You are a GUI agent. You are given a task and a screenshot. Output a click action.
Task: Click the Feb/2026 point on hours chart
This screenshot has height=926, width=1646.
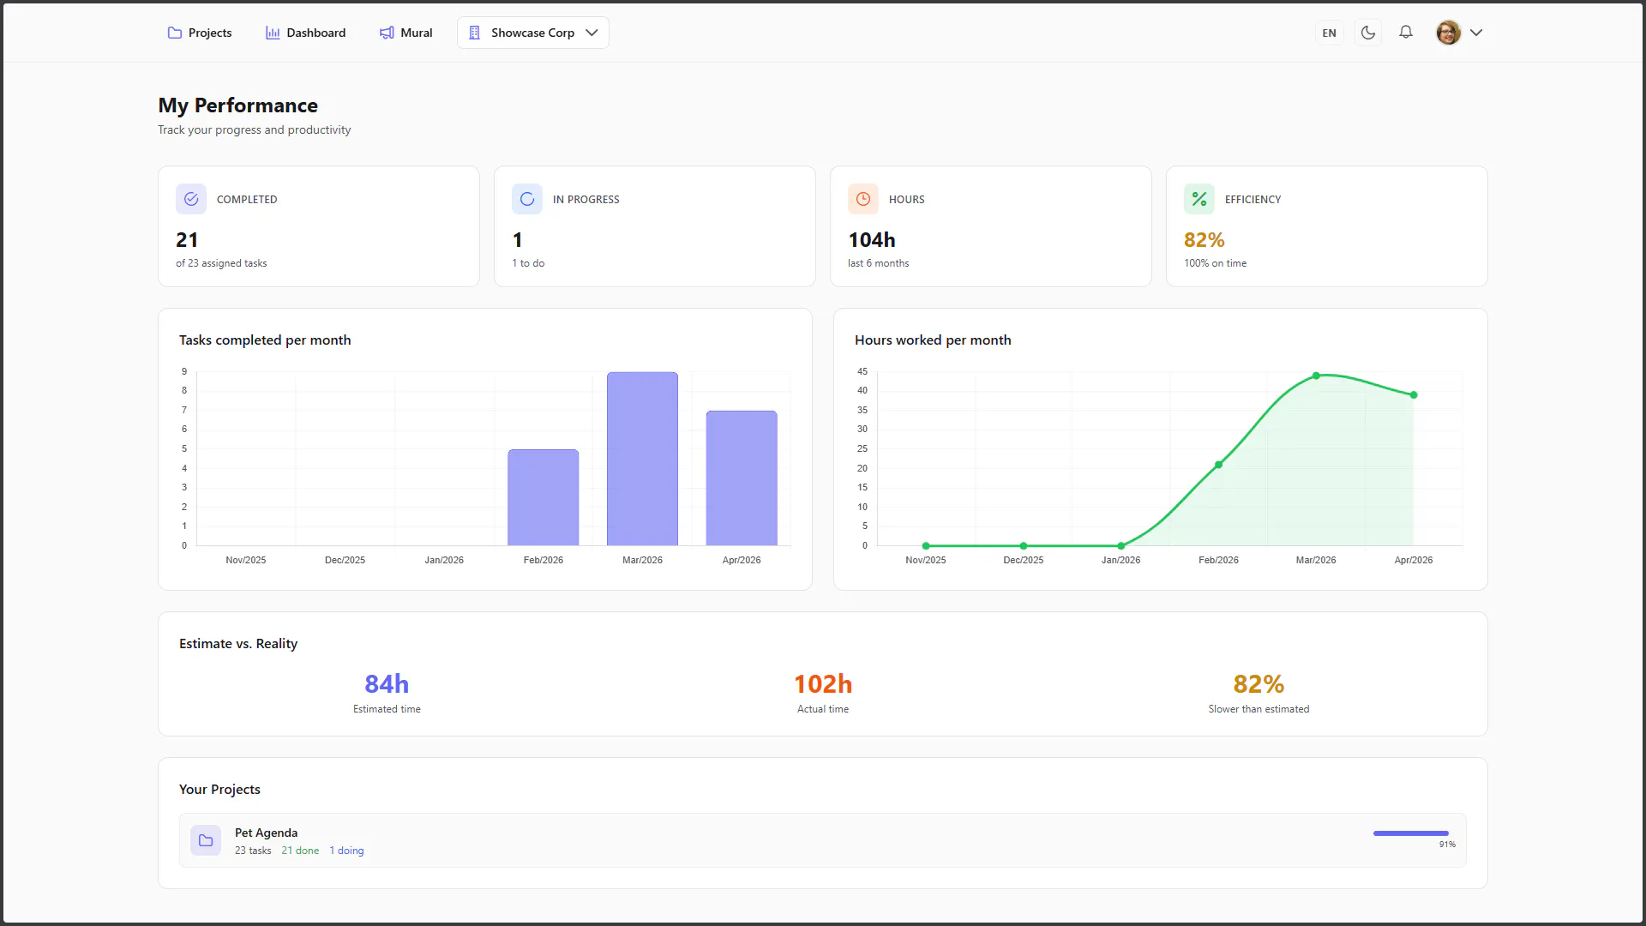coord(1218,465)
